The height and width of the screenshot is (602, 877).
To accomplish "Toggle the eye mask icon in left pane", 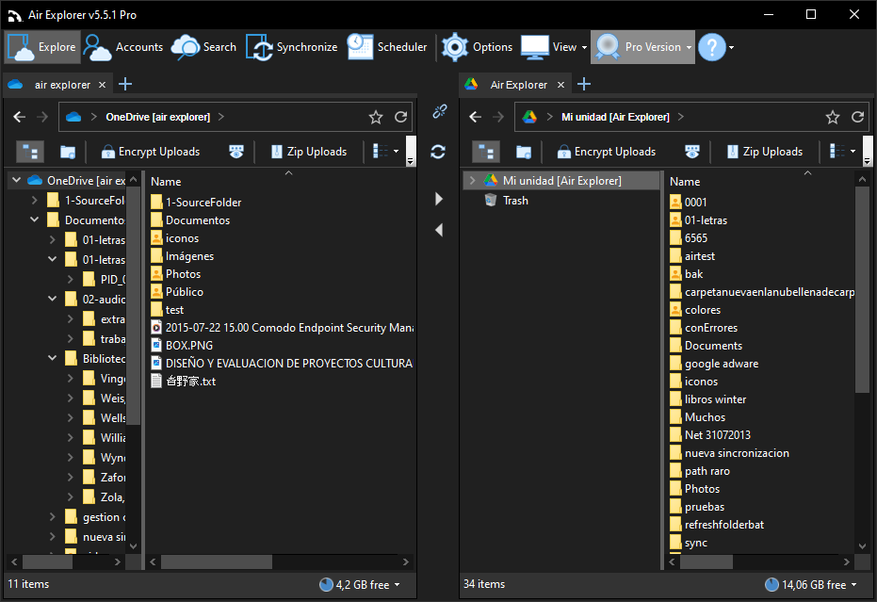I will click(236, 152).
